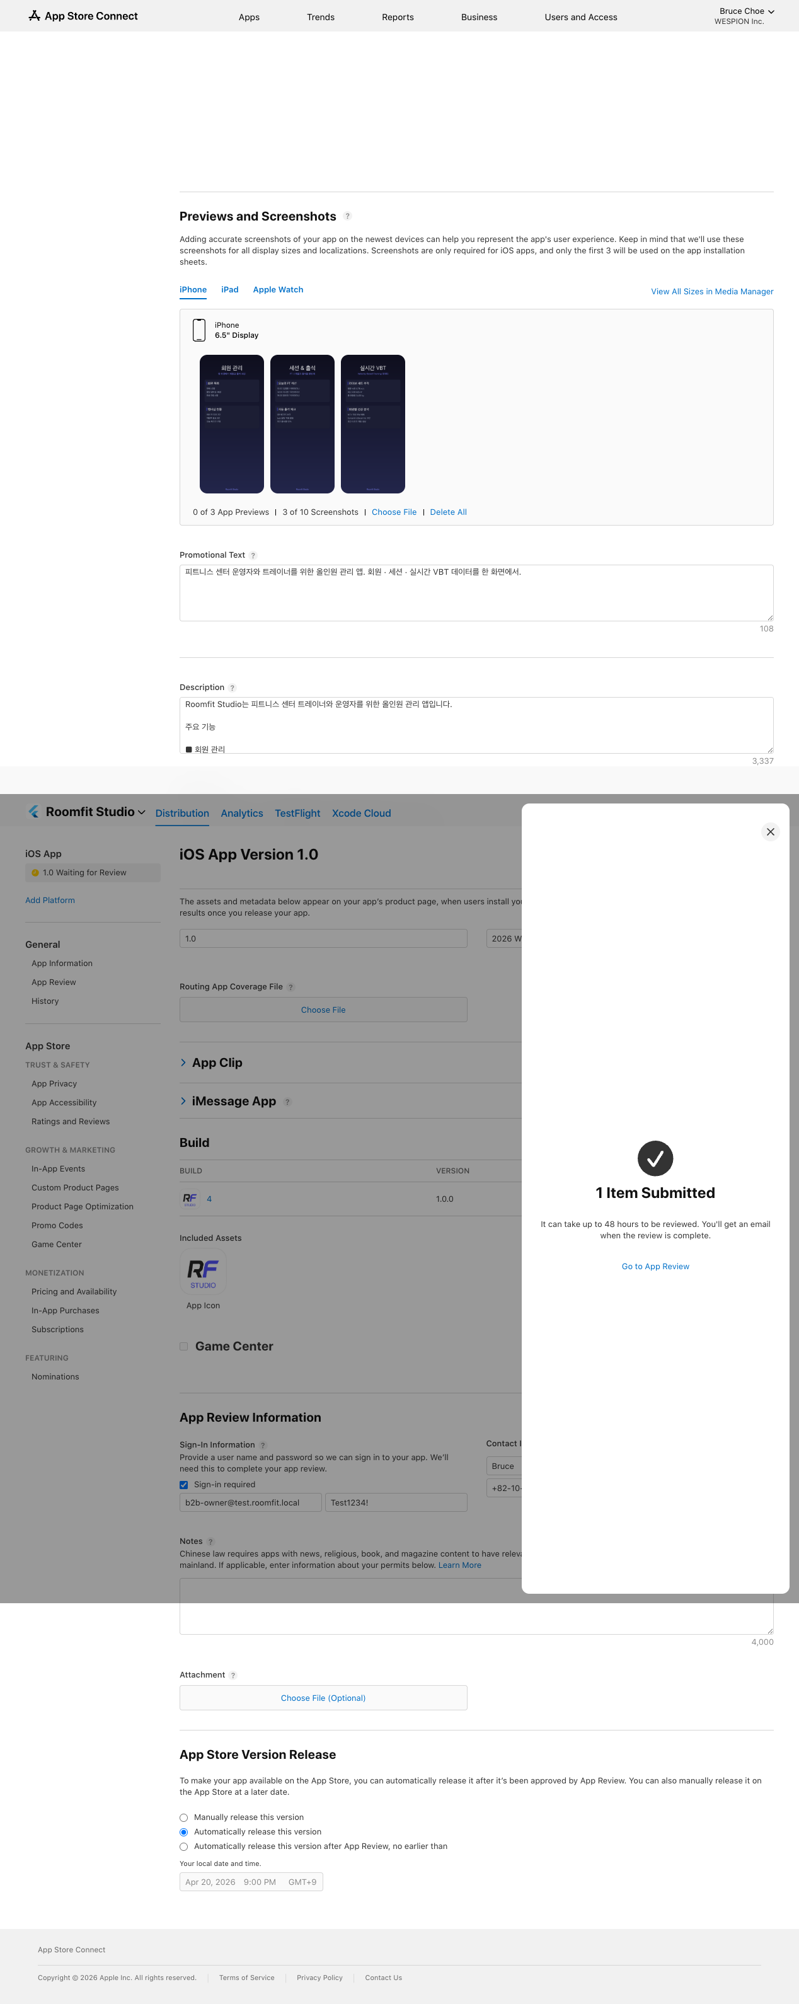Click the Roomfit Studio Flutter app icon
This screenshot has height=2004, width=799.
point(33,812)
